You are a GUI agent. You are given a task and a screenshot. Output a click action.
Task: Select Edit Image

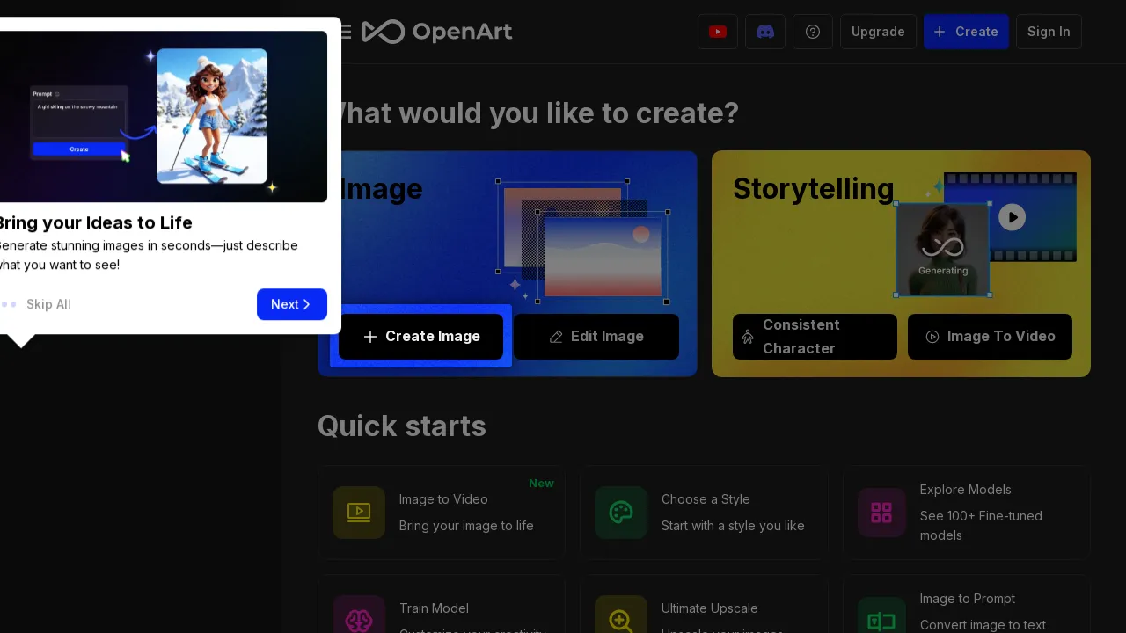click(x=596, y=337)
